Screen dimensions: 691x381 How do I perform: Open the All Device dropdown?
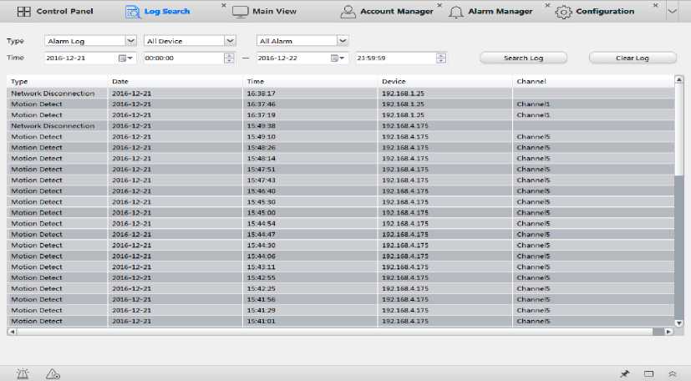pyautogui.click(x=230, y=40)
